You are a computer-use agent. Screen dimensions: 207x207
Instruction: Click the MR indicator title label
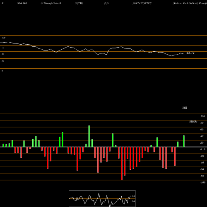pyautogui.click(x=185, y=108)
